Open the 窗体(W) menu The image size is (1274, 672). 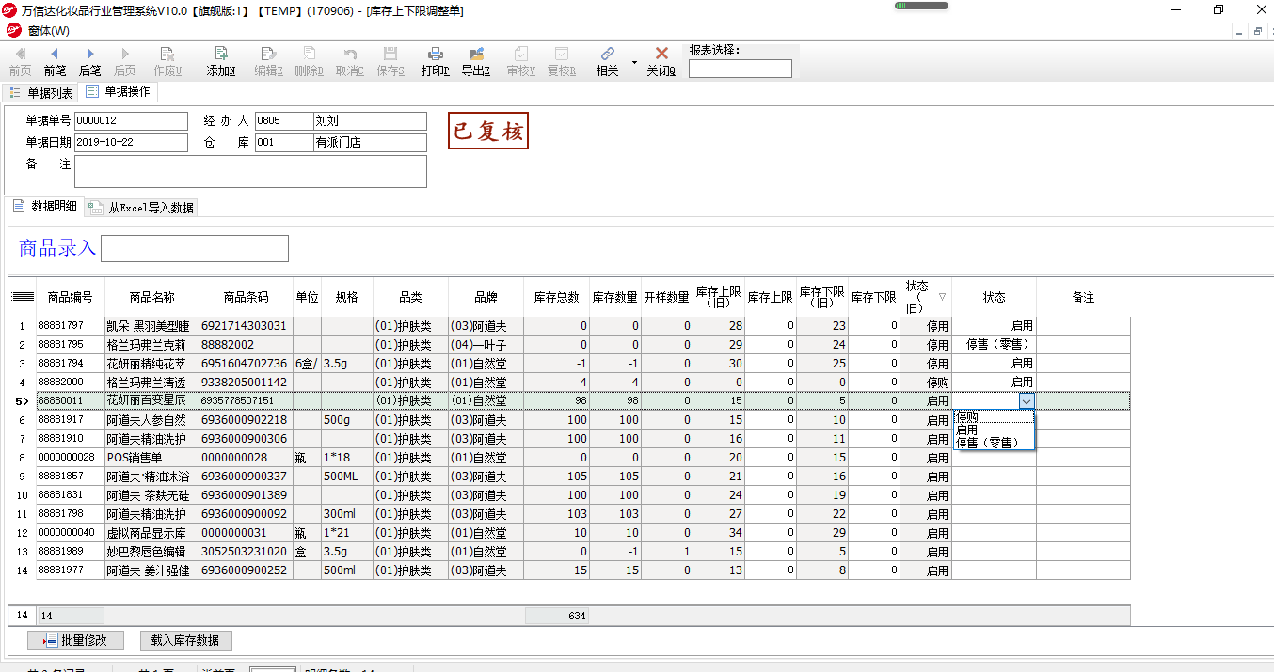(48, 30)
